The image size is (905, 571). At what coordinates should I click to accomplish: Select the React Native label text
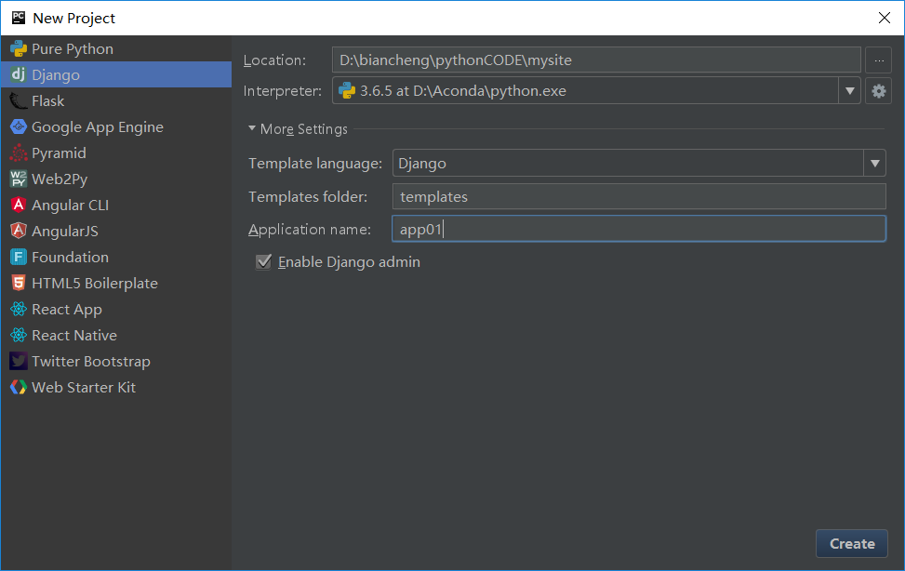pos(74,336)
